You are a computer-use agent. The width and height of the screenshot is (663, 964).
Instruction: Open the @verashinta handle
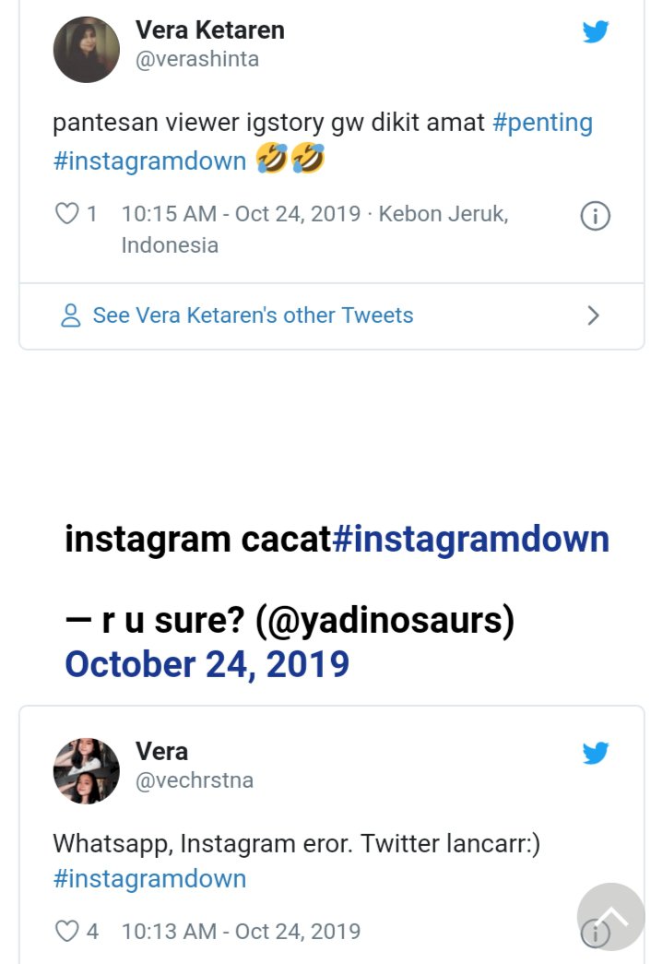coord(197,59)
